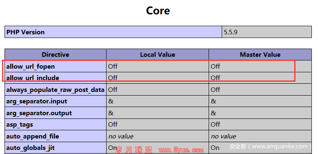Select the auto_append_file directive name
Screen dimensions: 318x154
tap(33, 136)
